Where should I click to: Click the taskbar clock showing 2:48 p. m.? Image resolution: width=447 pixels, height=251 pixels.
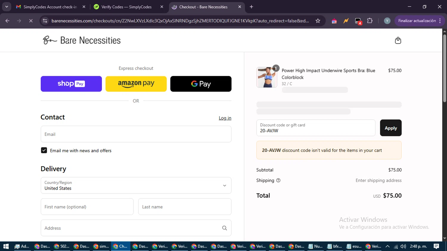pos(418,246)
